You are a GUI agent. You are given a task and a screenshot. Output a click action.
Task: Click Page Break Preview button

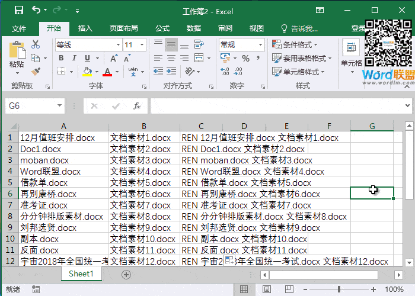click(289, 289)
